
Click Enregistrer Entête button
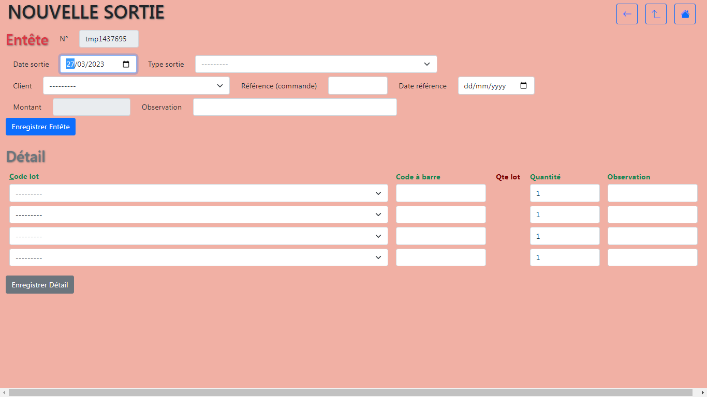click(x=40, y=127)
